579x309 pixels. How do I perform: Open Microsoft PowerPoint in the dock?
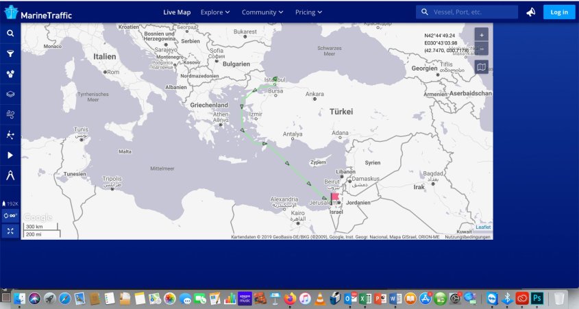tap(380, 298)
